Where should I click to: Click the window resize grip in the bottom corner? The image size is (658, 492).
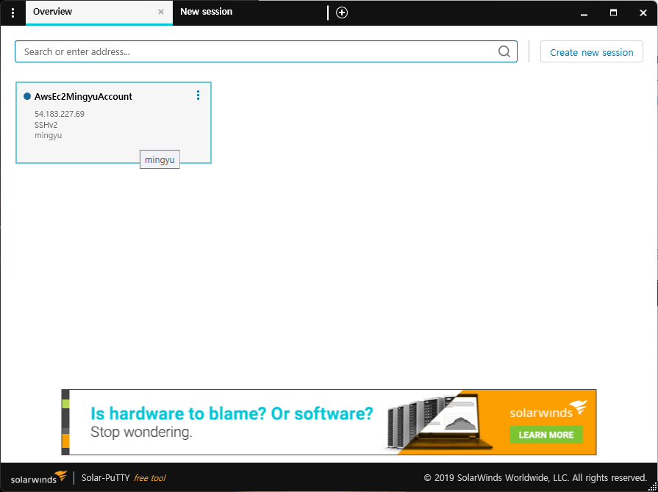click(653, 485)
